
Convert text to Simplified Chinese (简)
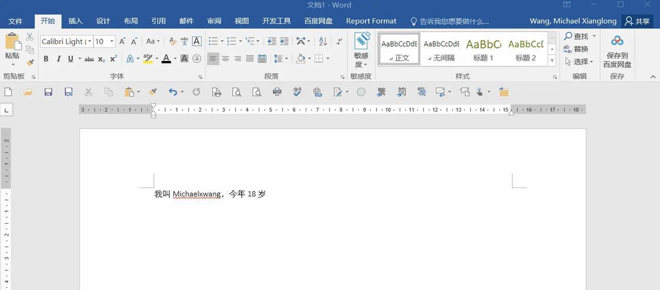click(x=402, y=92)
